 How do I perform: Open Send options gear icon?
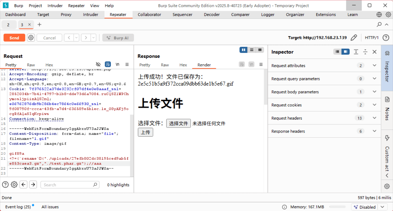[31, 38]
